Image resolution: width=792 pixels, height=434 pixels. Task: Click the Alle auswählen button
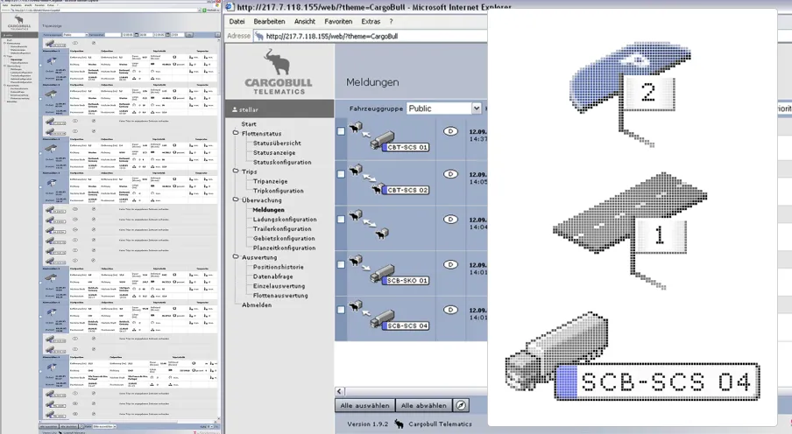click(x=364, y=405)
